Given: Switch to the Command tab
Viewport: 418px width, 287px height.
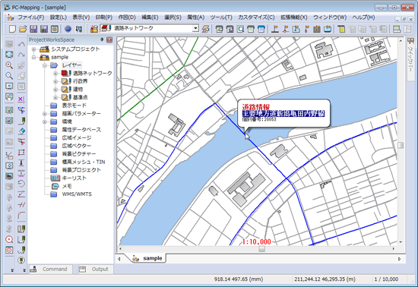Looking at the screenshot, I should [x=50, y=270].
